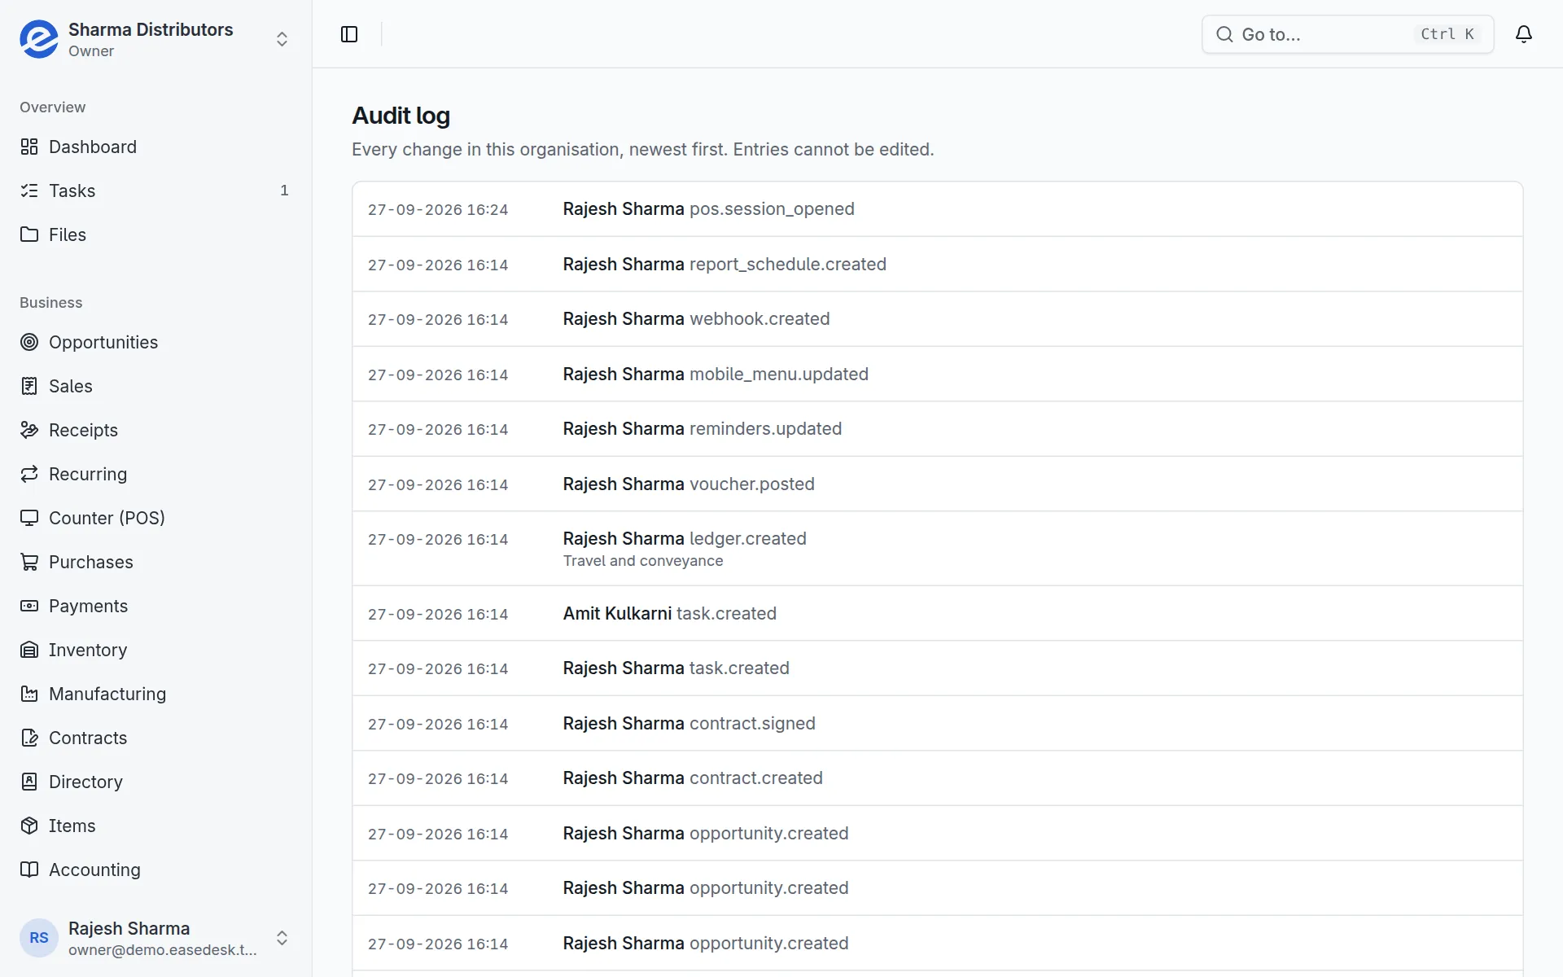Click the Counter (POS) monitor icon
The image size is (1563, 977).
(x=29, y=518)
